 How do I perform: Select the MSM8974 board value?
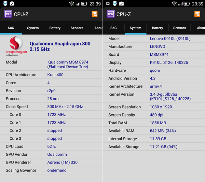click(x=159, y=55)
